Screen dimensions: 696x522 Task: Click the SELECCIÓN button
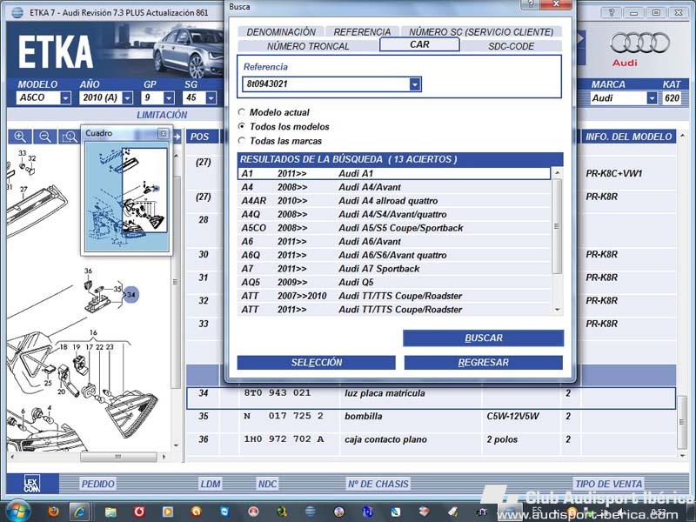tap(317, 362)
